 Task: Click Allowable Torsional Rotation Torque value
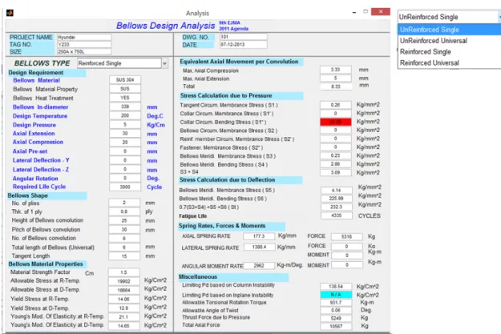336,303
